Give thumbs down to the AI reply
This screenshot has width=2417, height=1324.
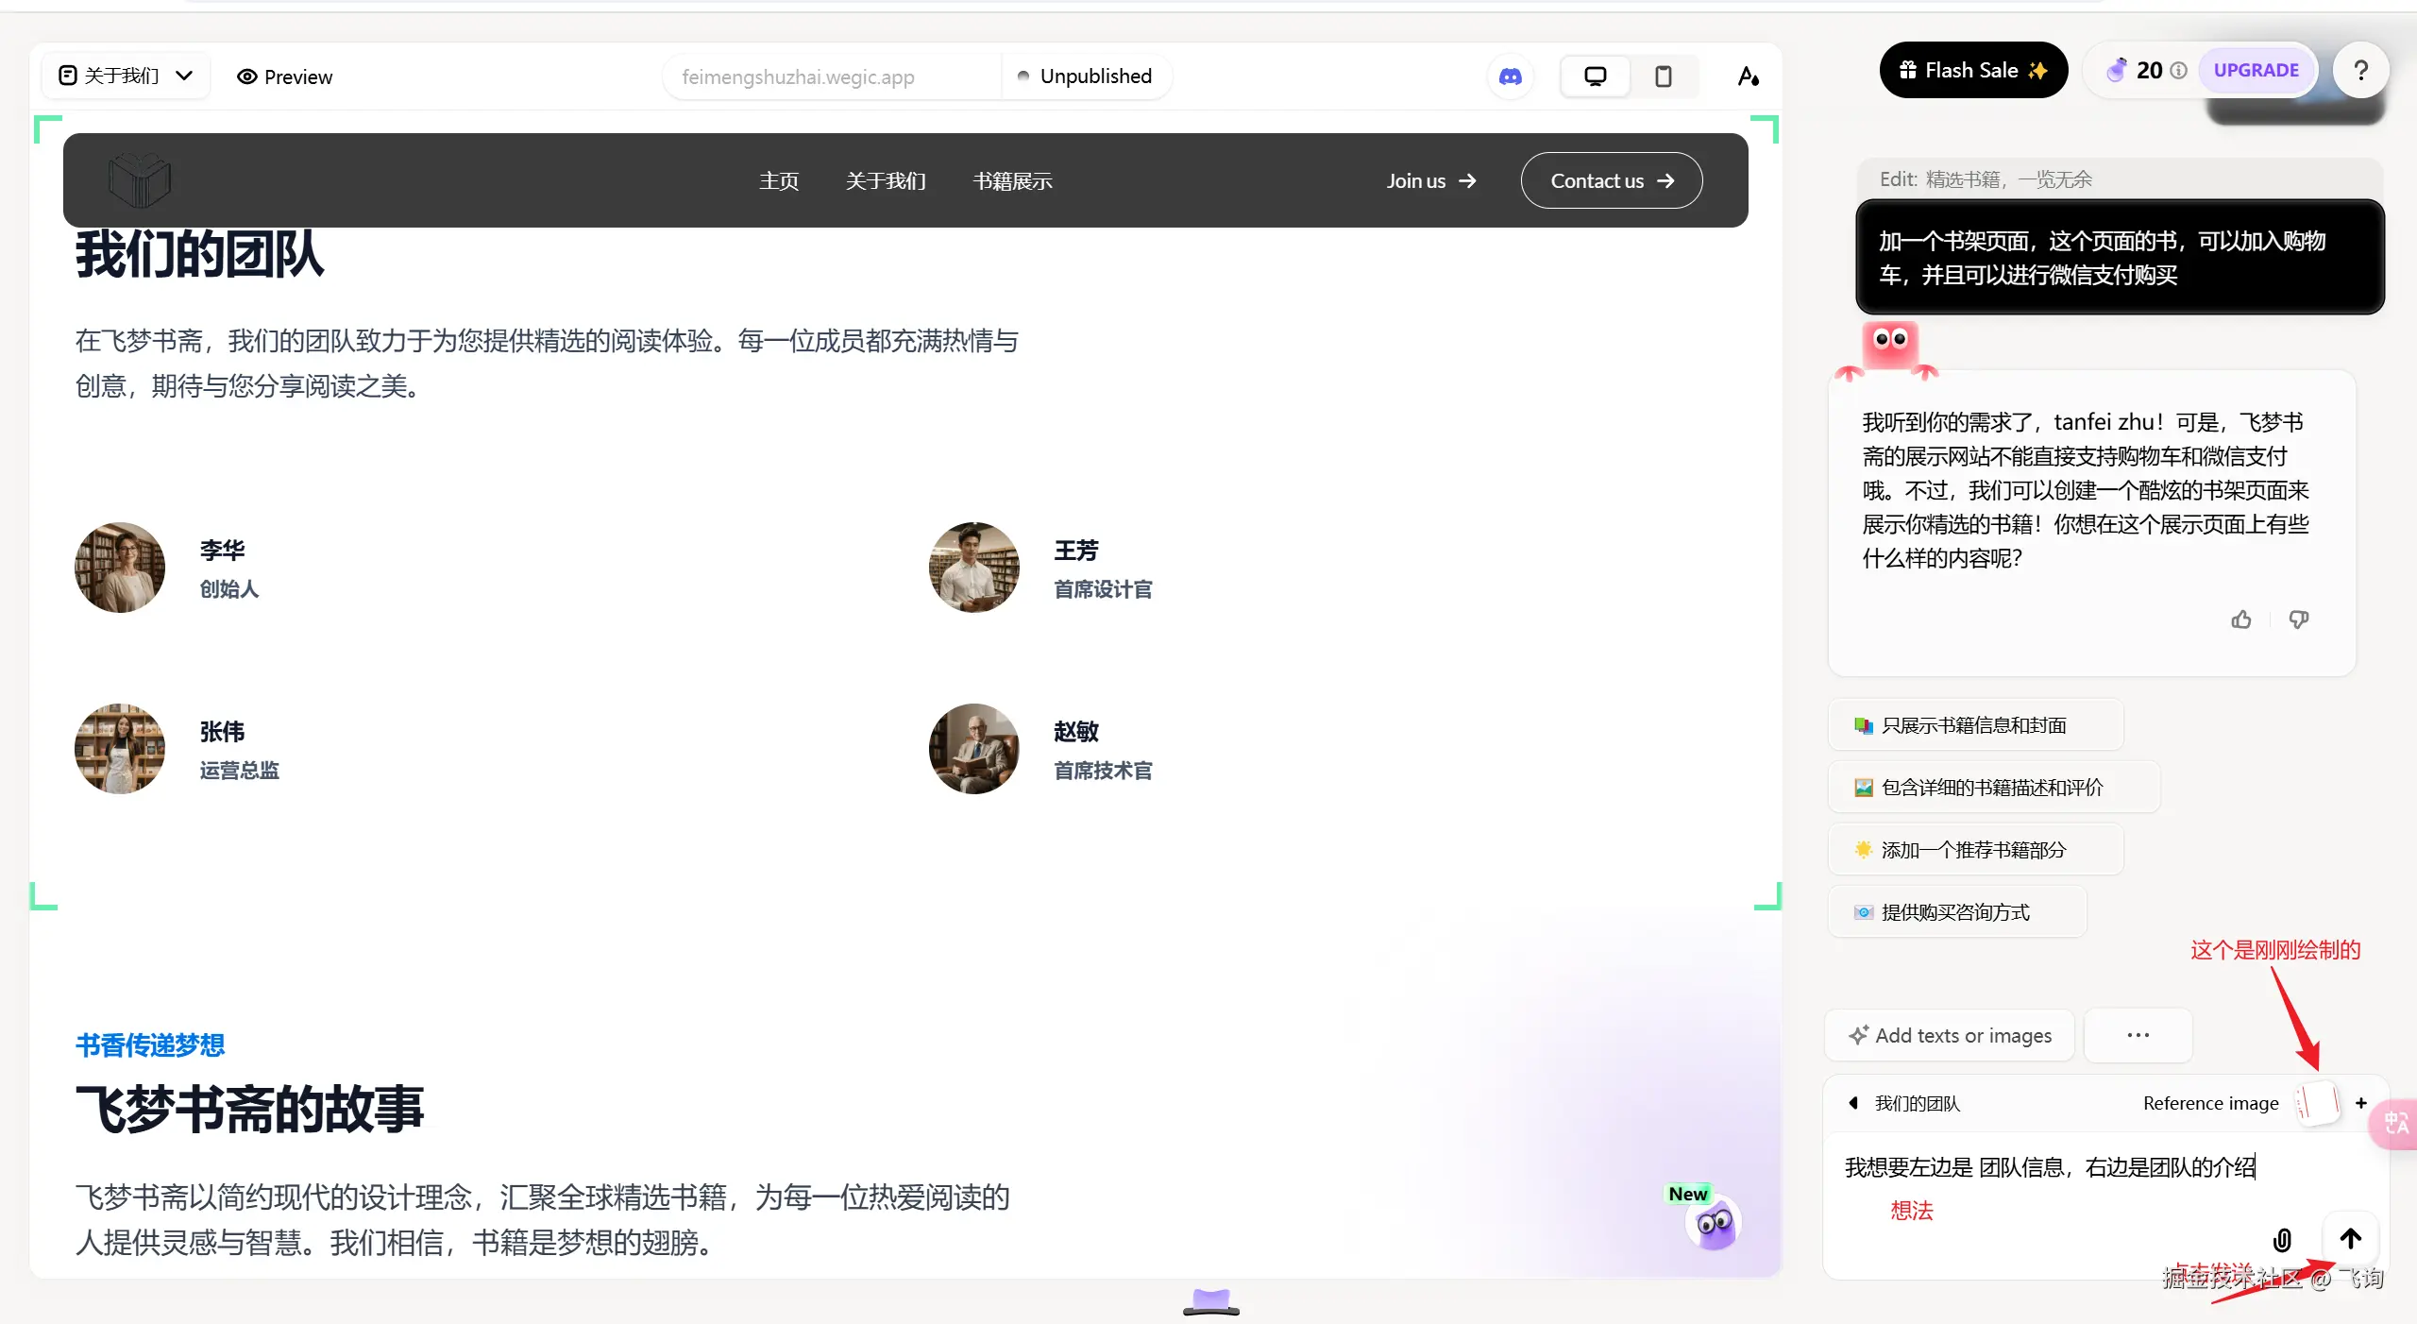2299,620
